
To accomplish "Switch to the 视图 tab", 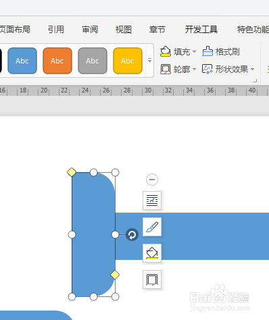I will tap(124, 30).
